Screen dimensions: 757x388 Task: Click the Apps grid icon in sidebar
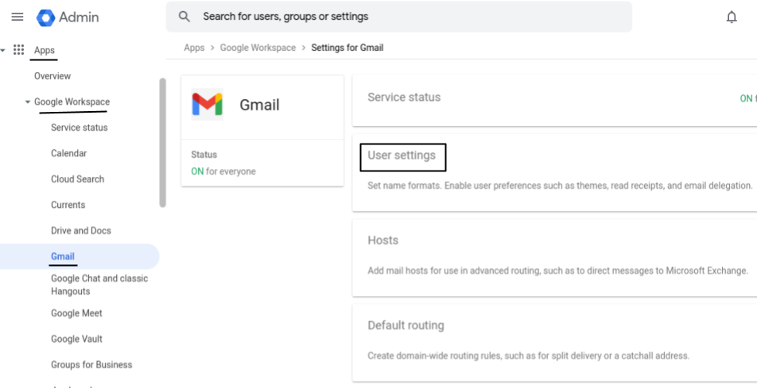[x=18, y=50]
